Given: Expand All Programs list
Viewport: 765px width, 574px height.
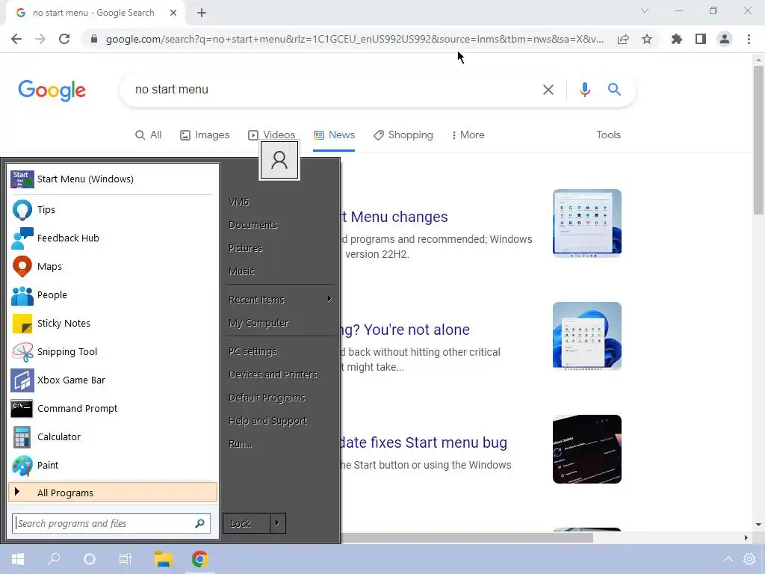Looking at the screenshot, I should point(113,493).
